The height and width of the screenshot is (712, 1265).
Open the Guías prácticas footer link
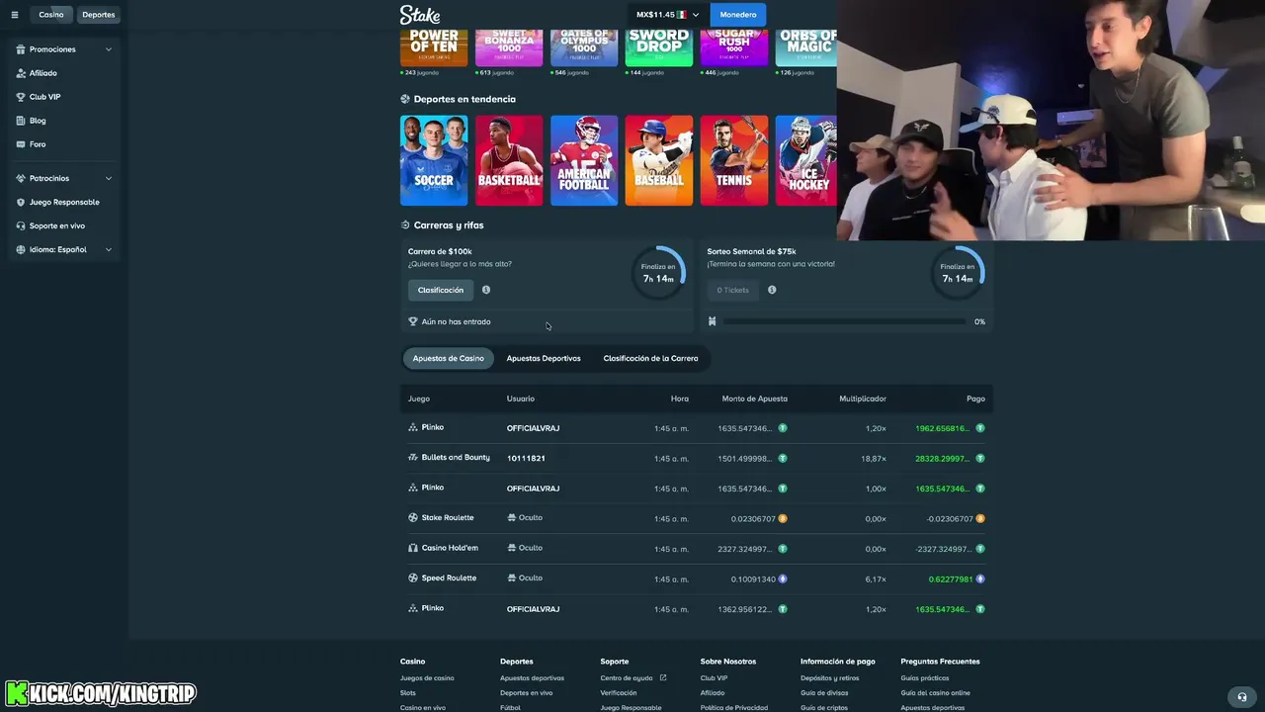[925, 678]
